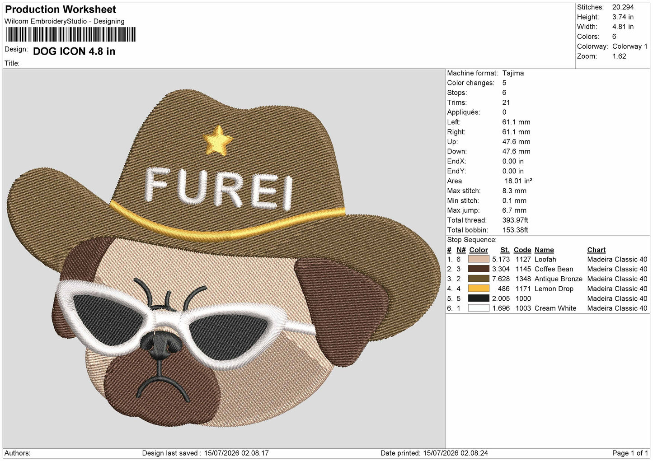This screenshot has width=653, height=461.
Task: Click 'Madeira Classic 40' in the Loofah row
Action: pos(617,260)
